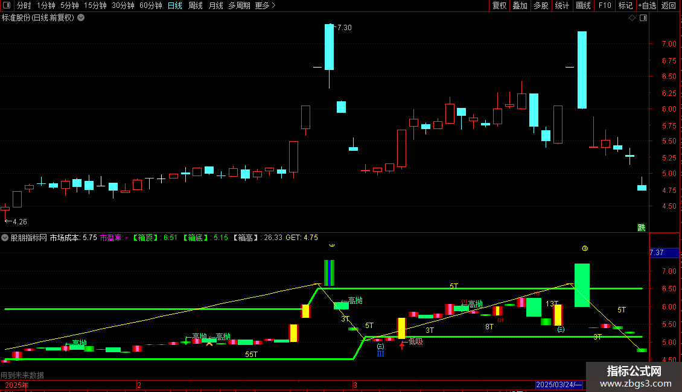Expand the 股朋指标网 indicator dropdown arrow
The width and height of the screenshot is (682, 392).
pyautogui.click(x=5, y=238)
